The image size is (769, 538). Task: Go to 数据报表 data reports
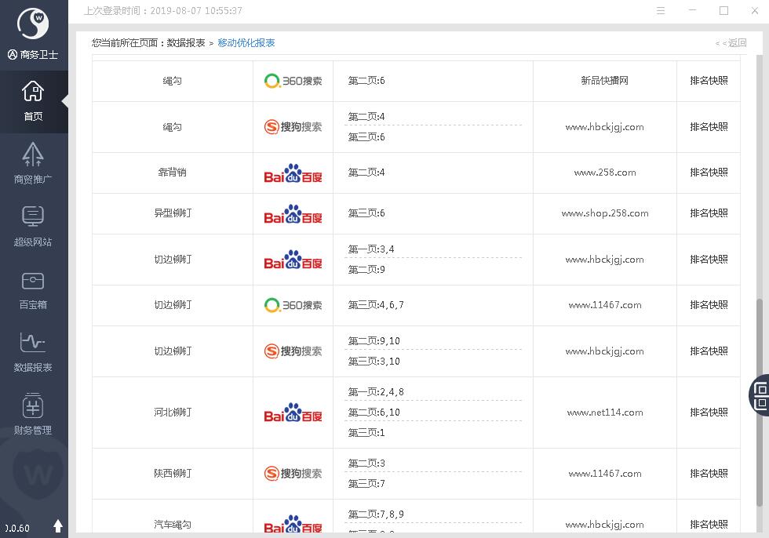(33, 351)
